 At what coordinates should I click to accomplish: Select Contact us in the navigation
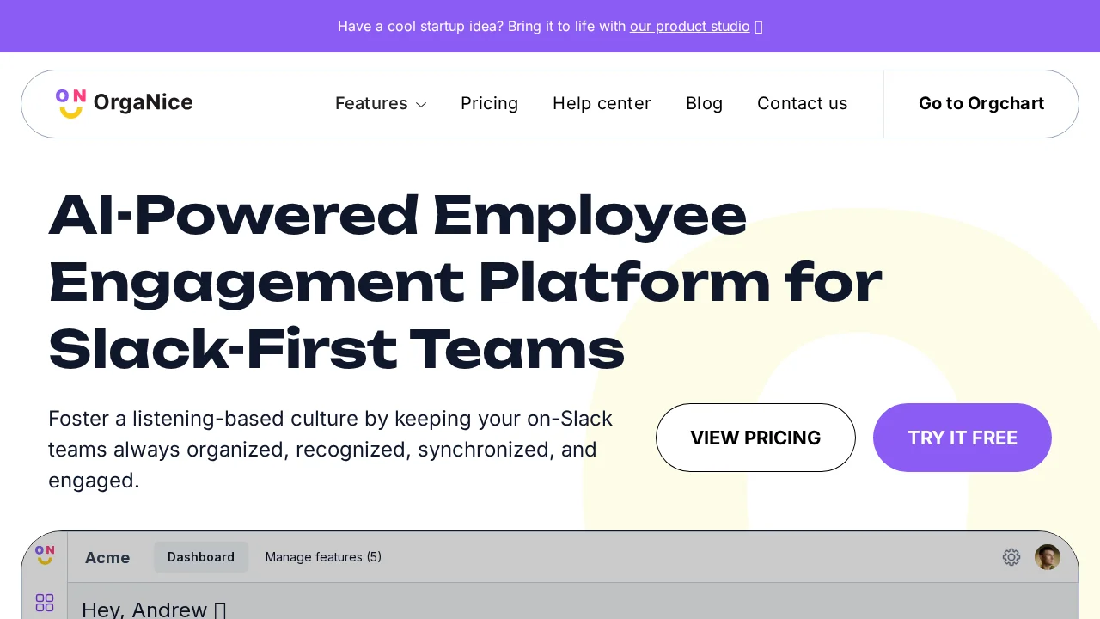802,103
